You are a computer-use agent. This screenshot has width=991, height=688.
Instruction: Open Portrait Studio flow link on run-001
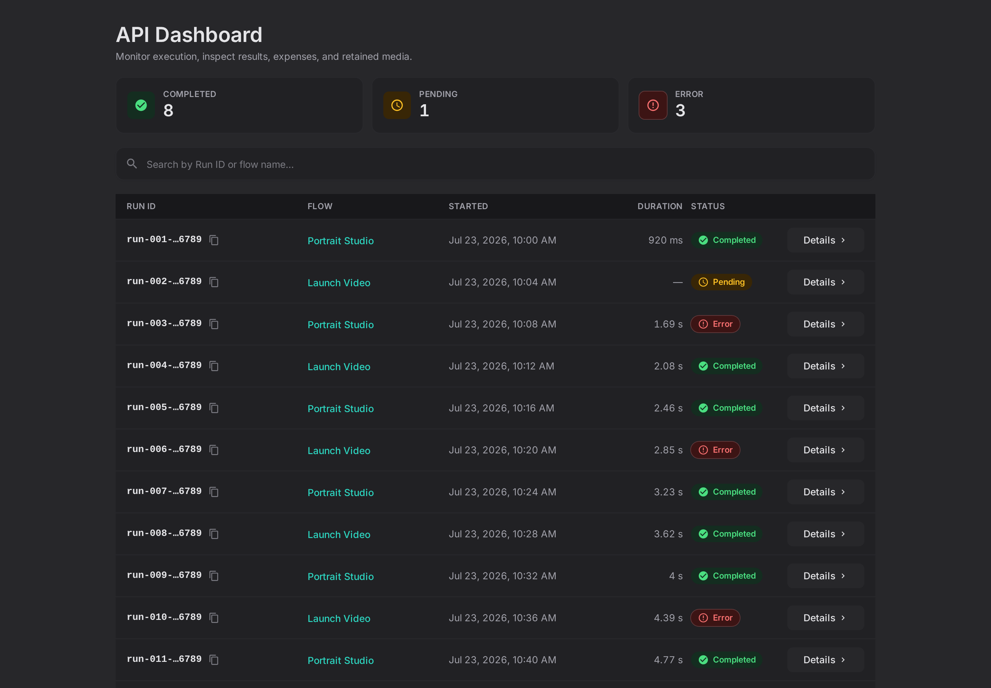340,240
